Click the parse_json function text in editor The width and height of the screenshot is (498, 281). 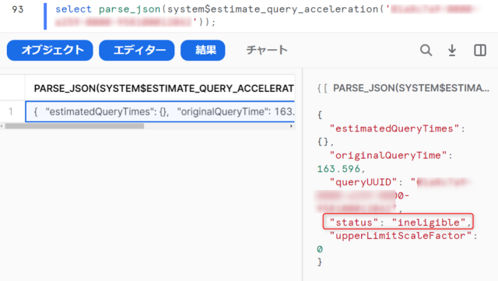[x=130, y=9]
